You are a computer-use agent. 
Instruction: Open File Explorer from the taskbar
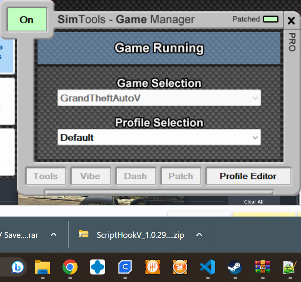[x=43, y=267]
